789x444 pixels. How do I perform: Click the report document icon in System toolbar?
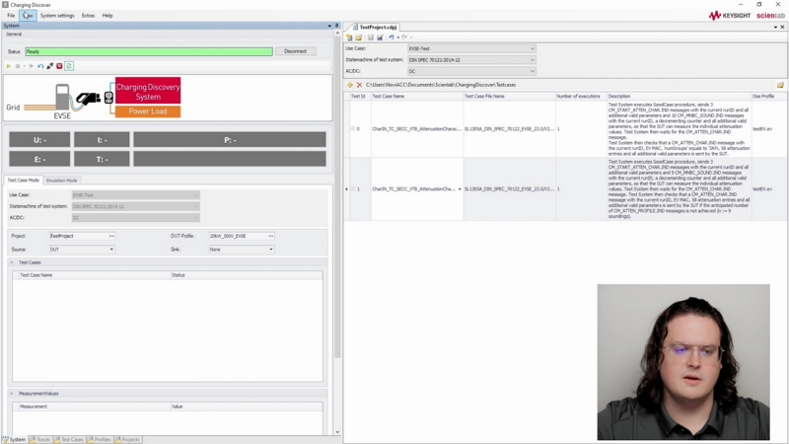point(69,66)
